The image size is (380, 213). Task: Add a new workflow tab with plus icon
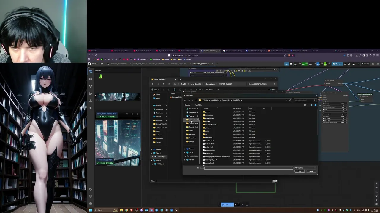point(217,64)
